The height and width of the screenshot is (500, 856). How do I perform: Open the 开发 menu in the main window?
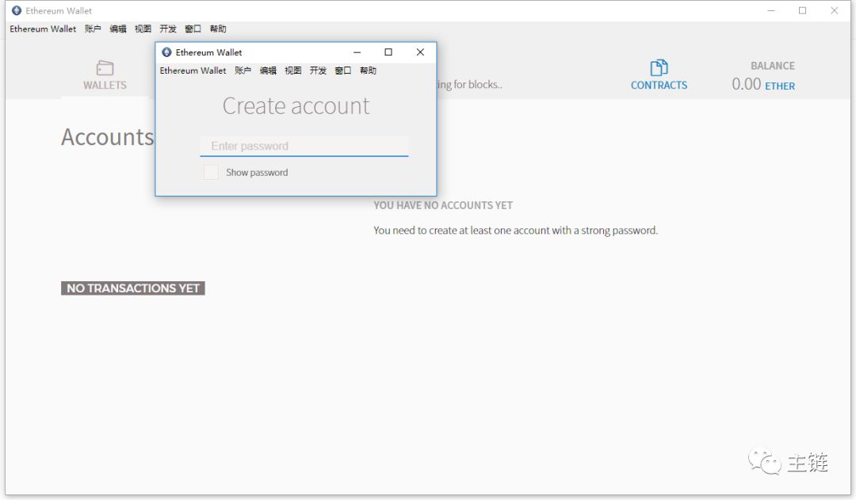[167, 29]
